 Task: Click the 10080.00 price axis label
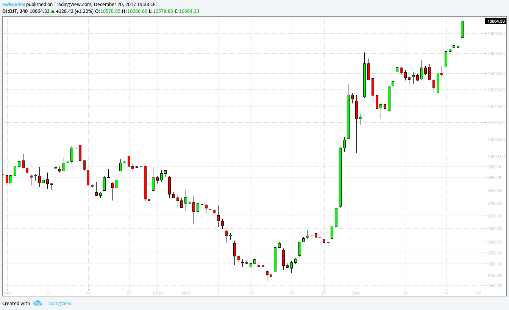pos(497,140)
